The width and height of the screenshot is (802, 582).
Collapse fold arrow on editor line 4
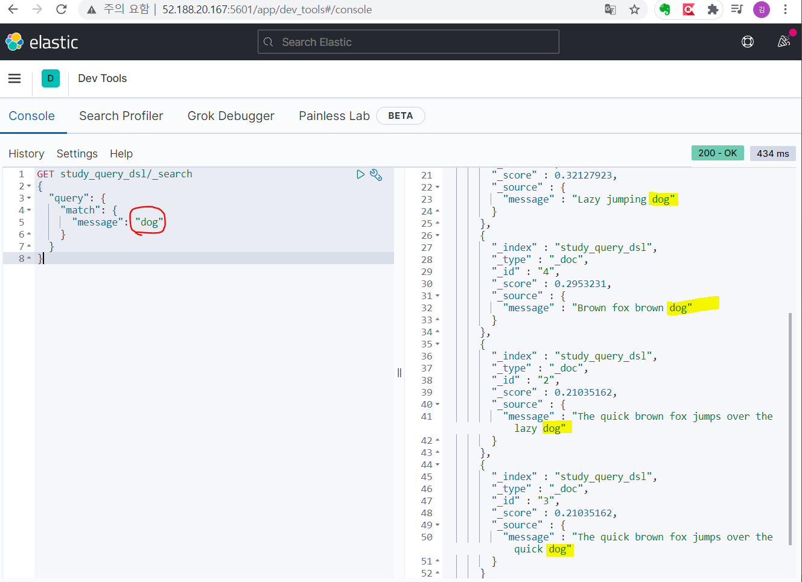28,210
